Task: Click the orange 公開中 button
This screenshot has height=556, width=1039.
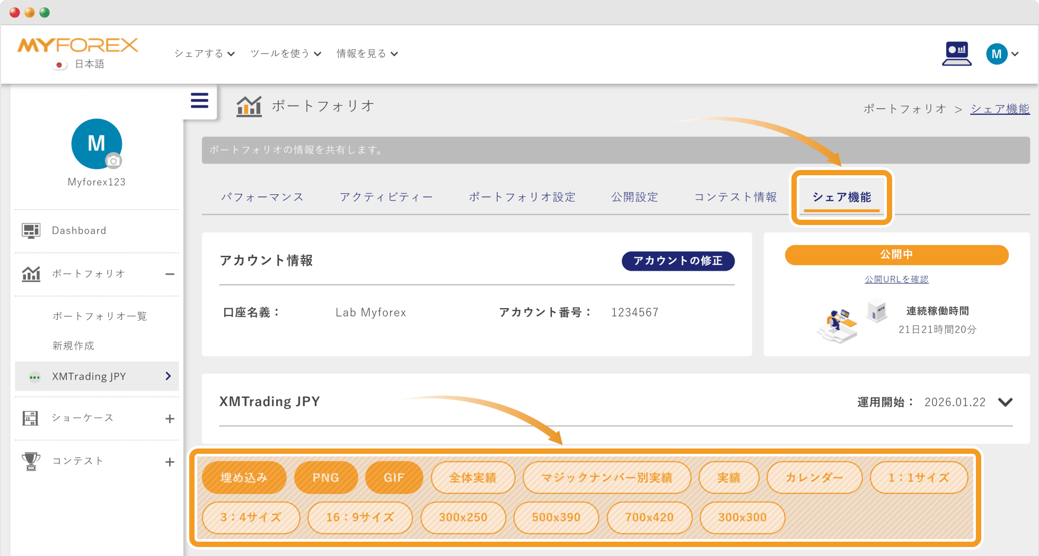Action: point(896,255)
